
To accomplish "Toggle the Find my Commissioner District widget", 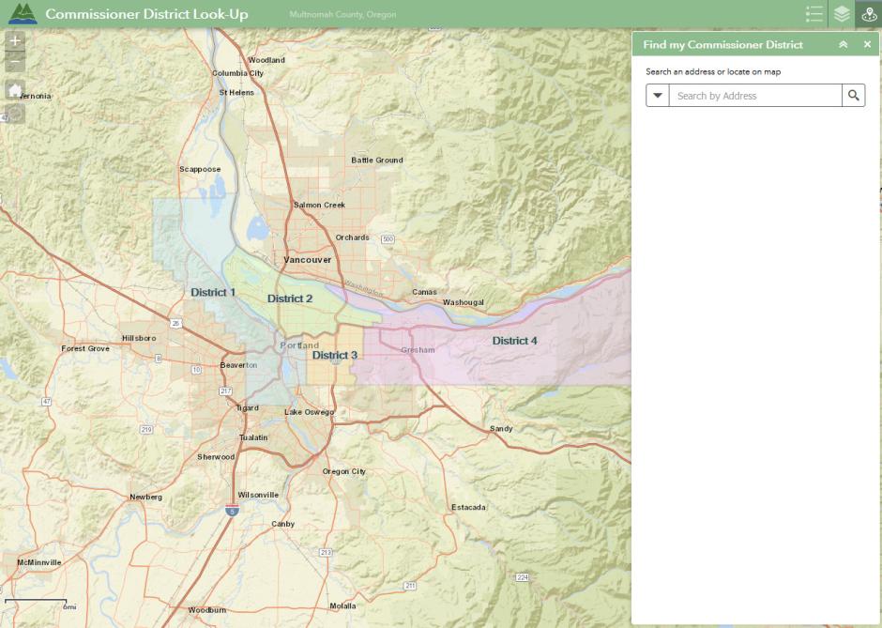I will pyautogui.click(x=869, y=14).
